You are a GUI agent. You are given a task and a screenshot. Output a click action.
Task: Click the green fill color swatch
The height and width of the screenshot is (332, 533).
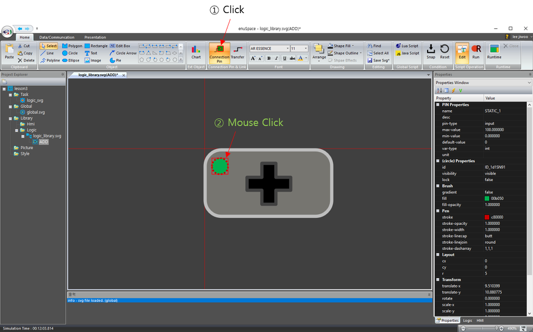coord(487,198)
